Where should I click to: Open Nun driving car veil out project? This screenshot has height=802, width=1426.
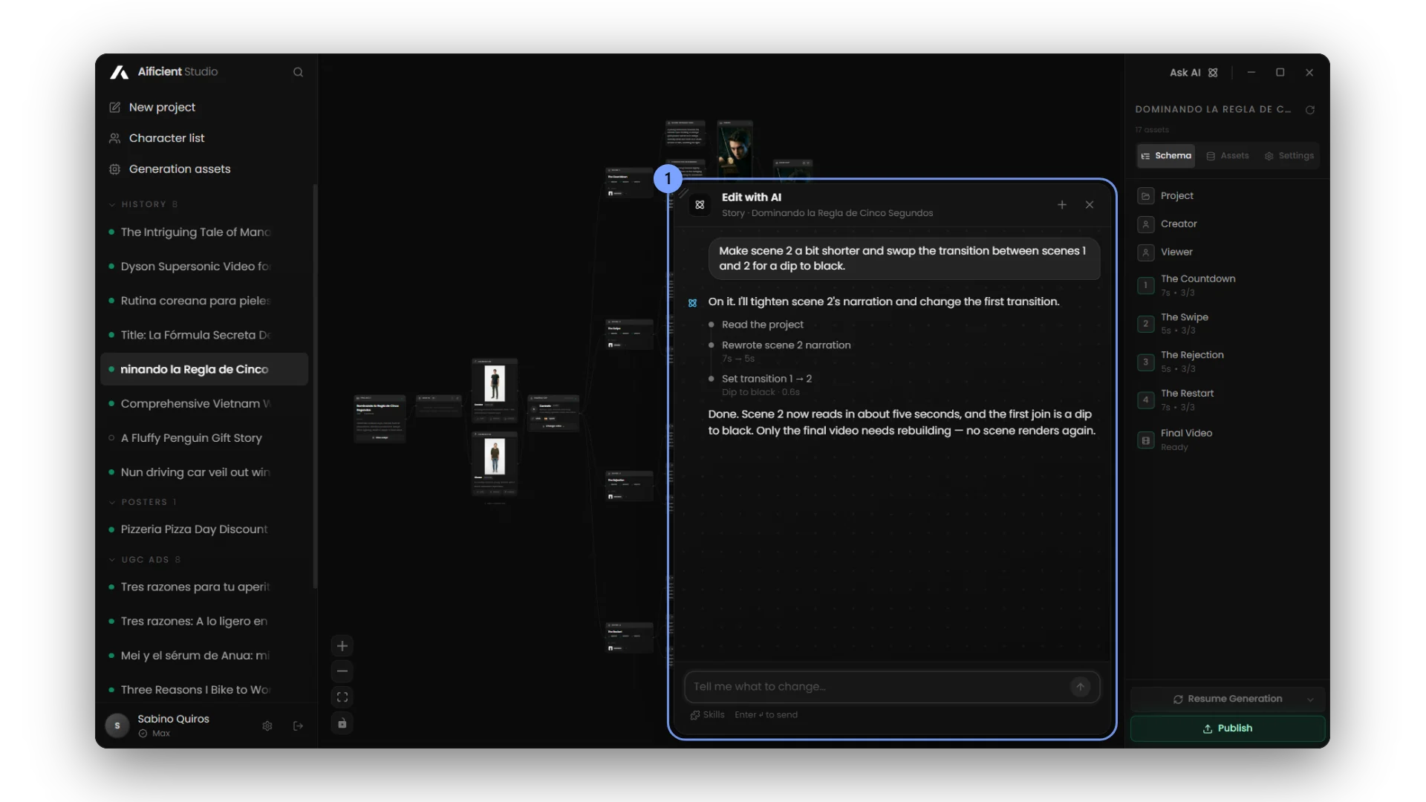204,472
